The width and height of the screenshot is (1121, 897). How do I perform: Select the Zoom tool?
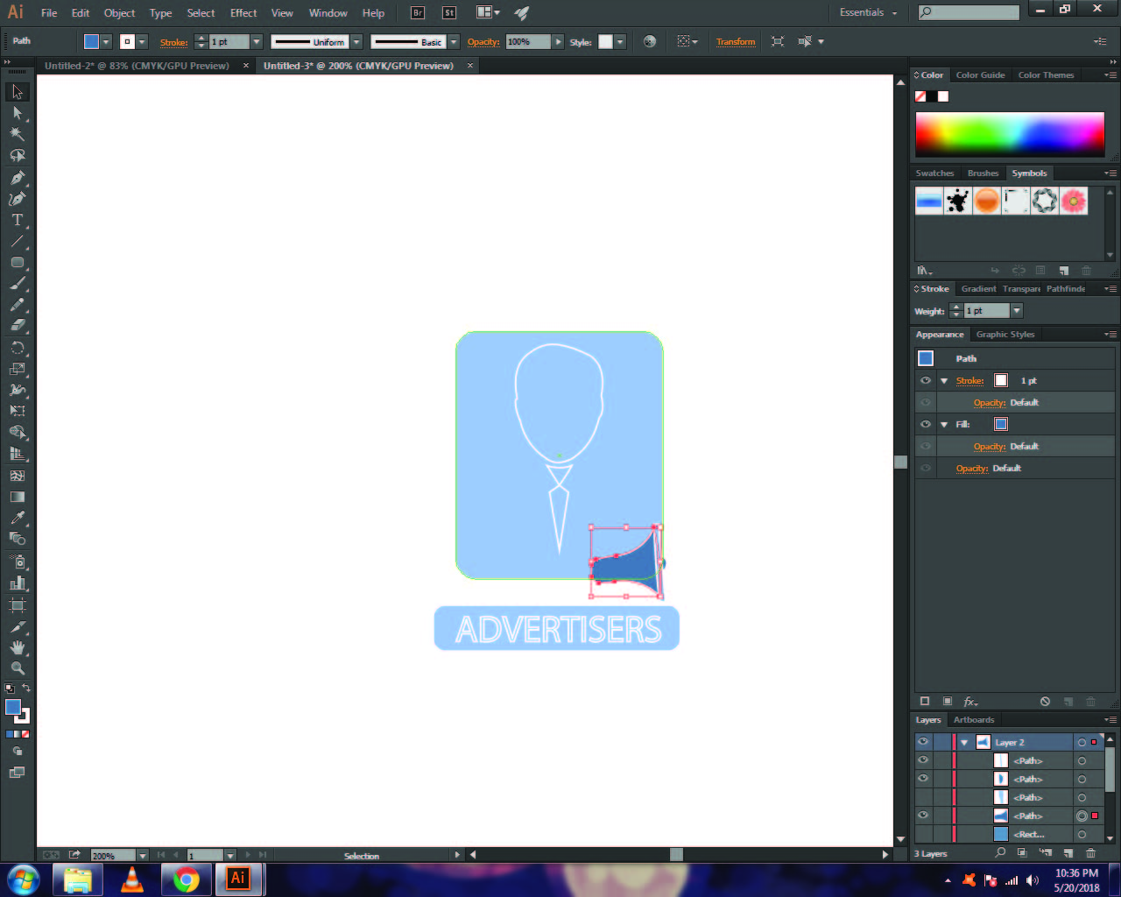pyautogui.click(x=17, y=668)
